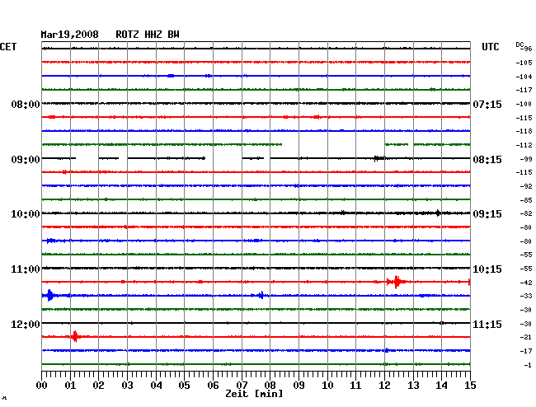
Task: Click the 07:15 UTC time label
Action: (487, 104)
